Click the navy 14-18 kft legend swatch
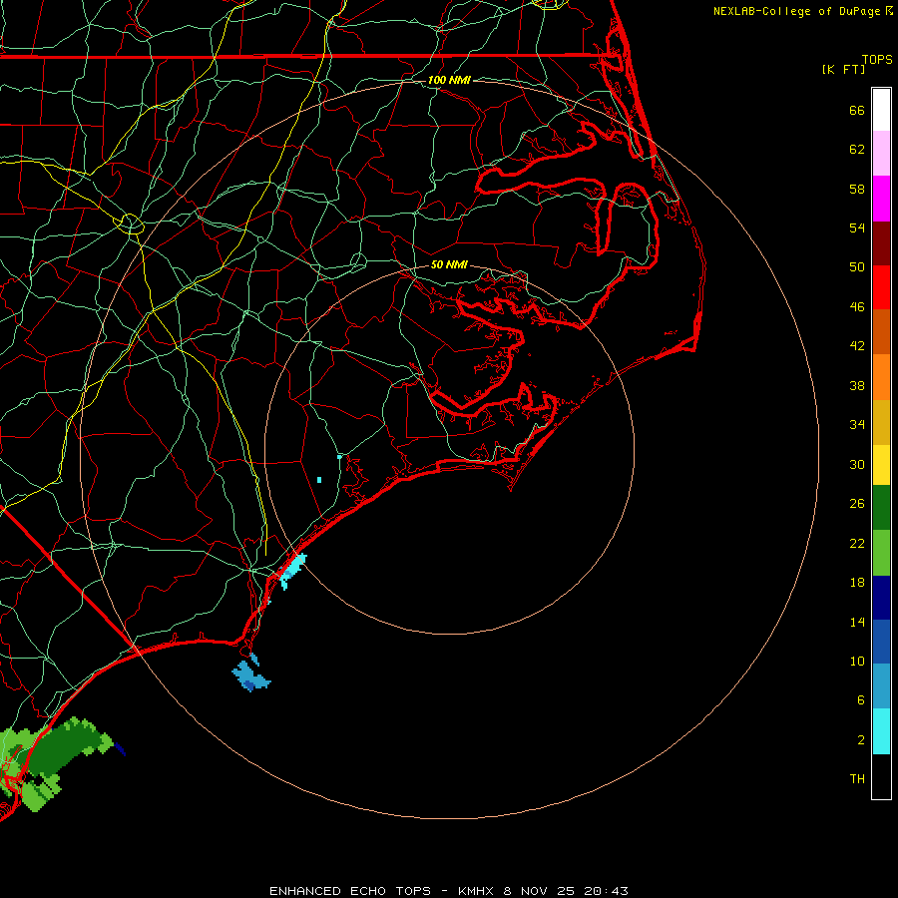The height and width of the screenshot is (898, 898). click(x=881, y=598)
